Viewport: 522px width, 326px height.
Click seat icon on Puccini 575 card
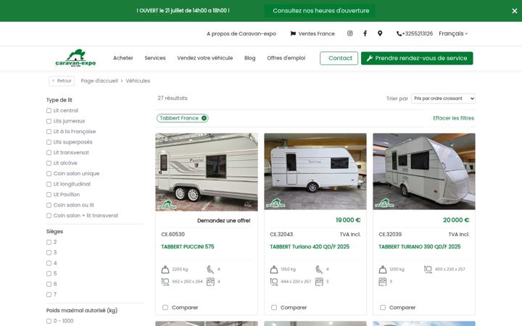click(x=210, y=269)
